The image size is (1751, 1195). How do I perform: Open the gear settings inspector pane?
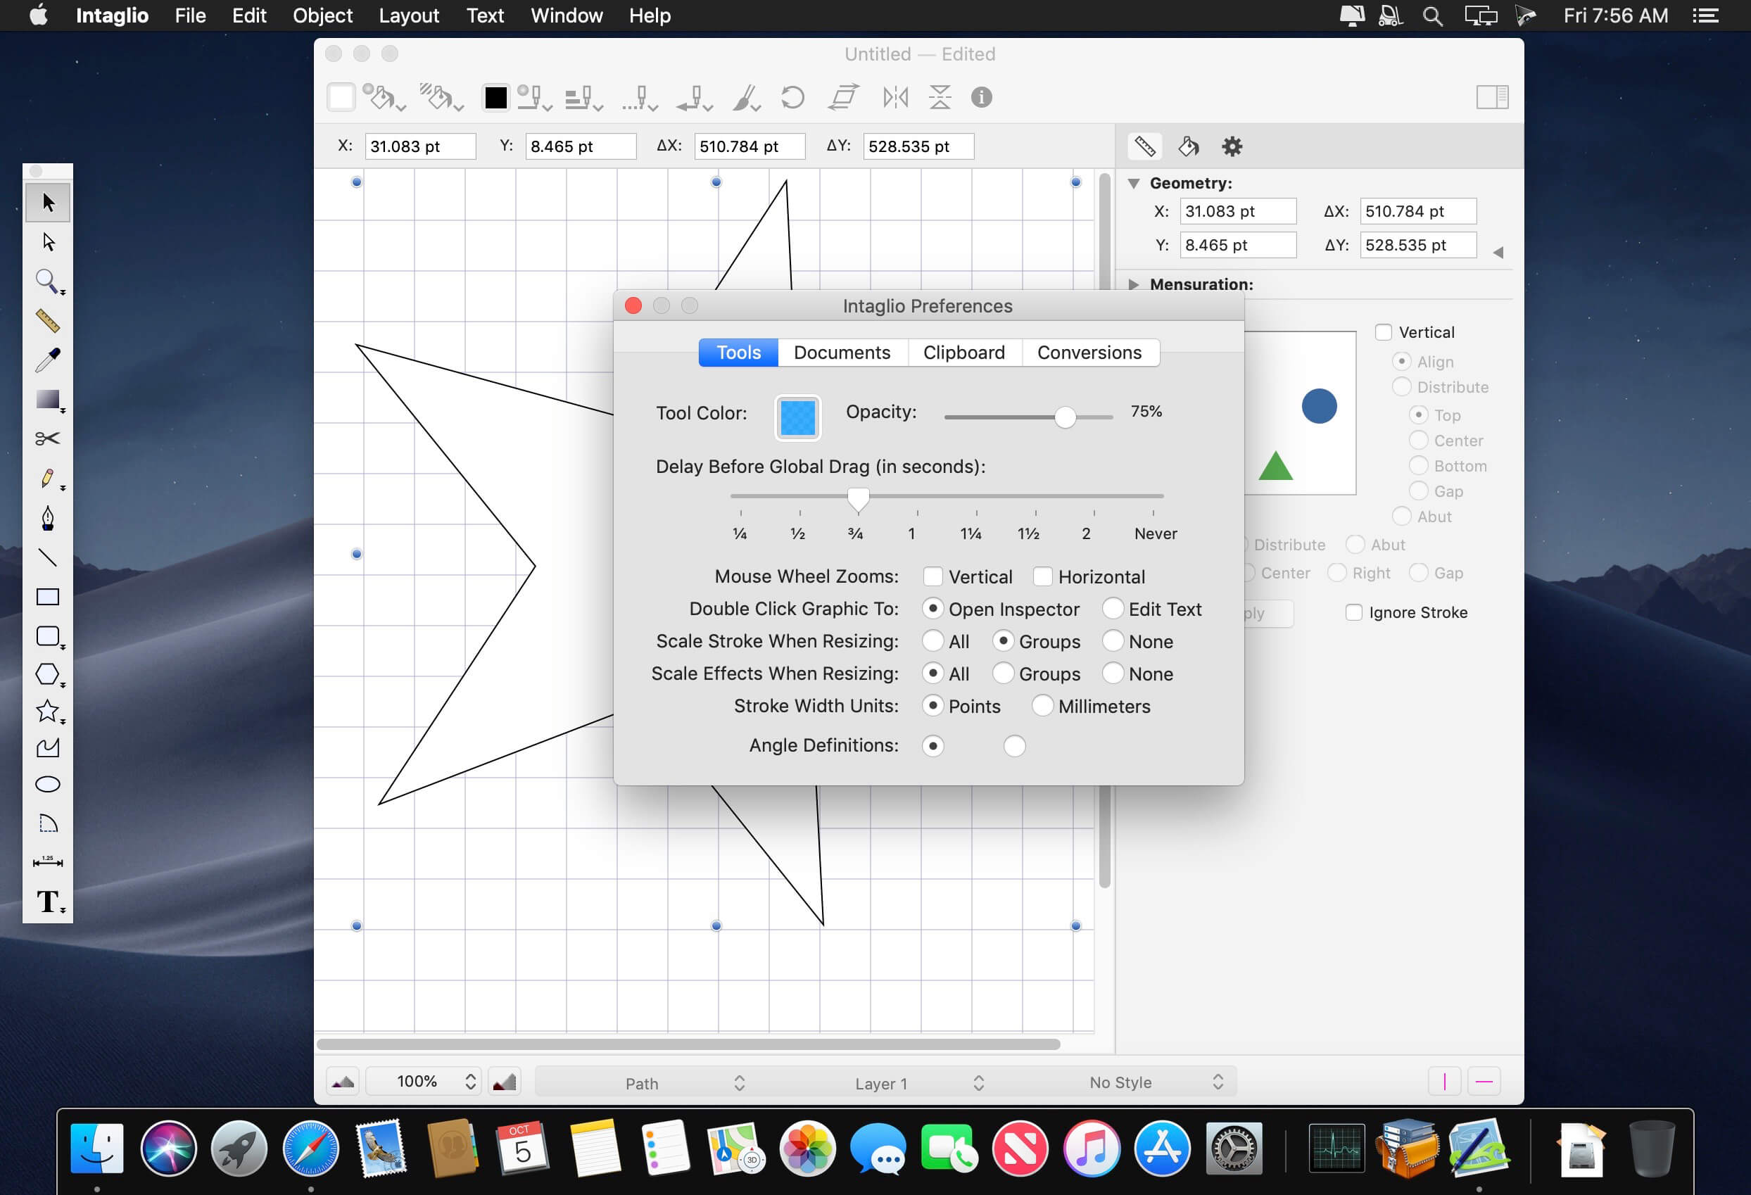click(x=1232, y=146)
